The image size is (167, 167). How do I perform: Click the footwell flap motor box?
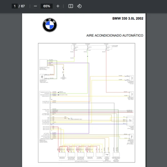[99, 155]
